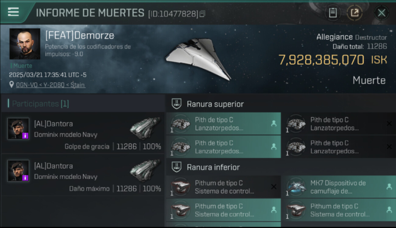Image resolution: width=396 pixels, height=228 pixels.
Task: Open the Demorze pilot portrait
Action: 25,44
